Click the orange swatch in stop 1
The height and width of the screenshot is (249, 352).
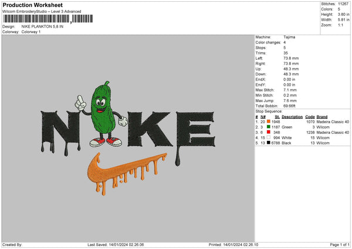pyautogui.click(x=268, y=122)
